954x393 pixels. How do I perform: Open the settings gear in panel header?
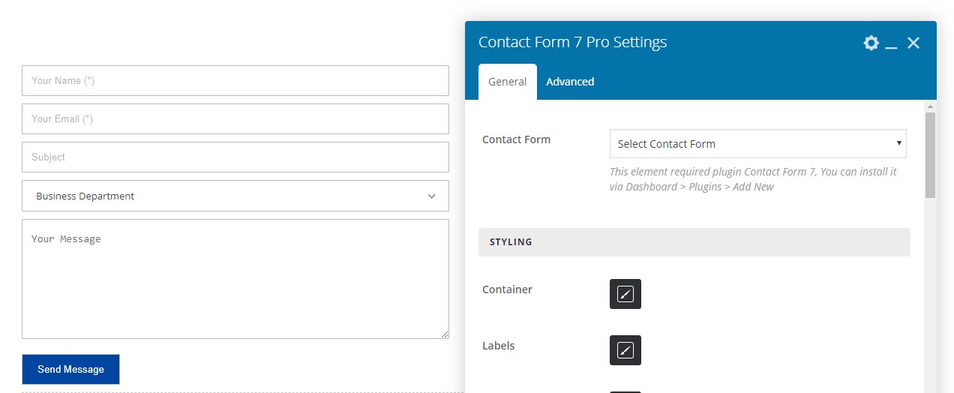(871, 43)
